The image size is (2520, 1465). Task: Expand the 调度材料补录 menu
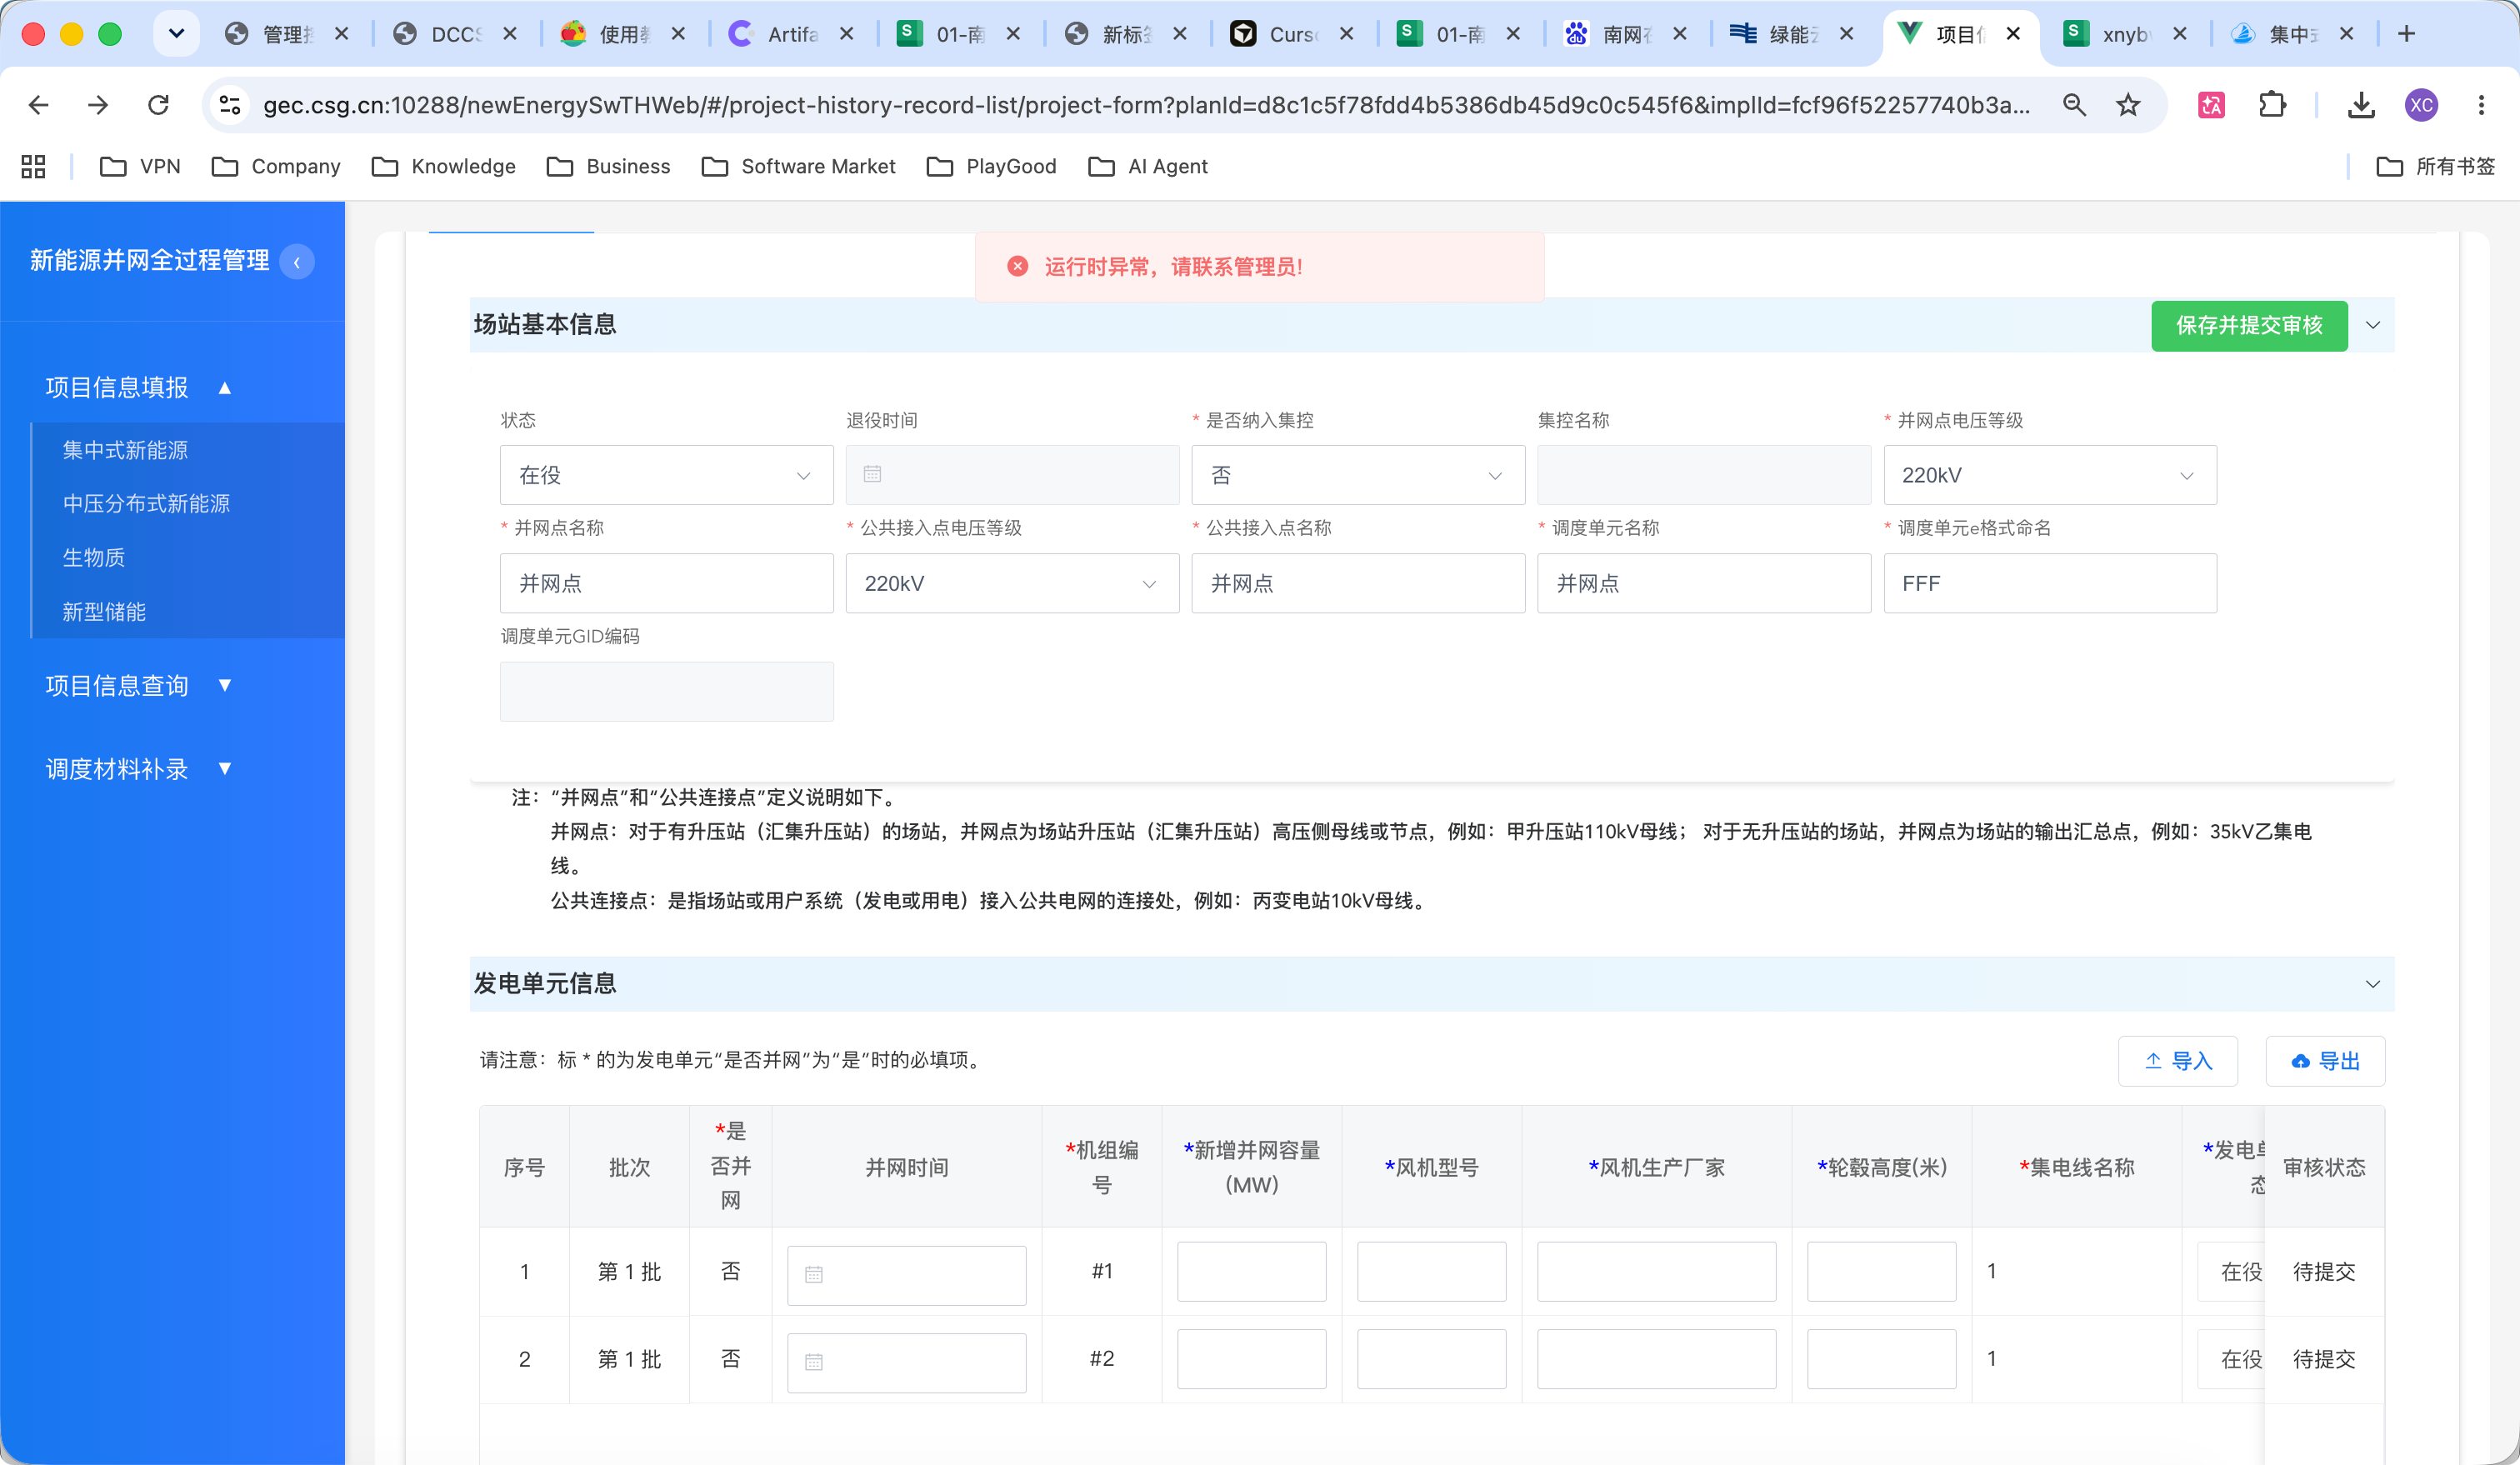click(x=139, y=769)
